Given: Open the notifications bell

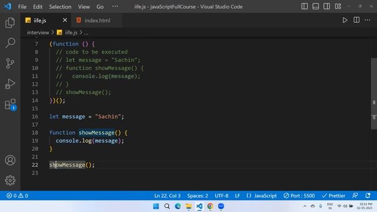Looking at the screenshot, I should [368, 196].
